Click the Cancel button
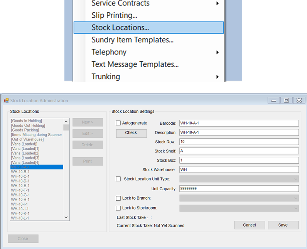 (250, 225)
